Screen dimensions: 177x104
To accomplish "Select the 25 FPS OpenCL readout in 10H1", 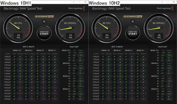I will [71, 36].
